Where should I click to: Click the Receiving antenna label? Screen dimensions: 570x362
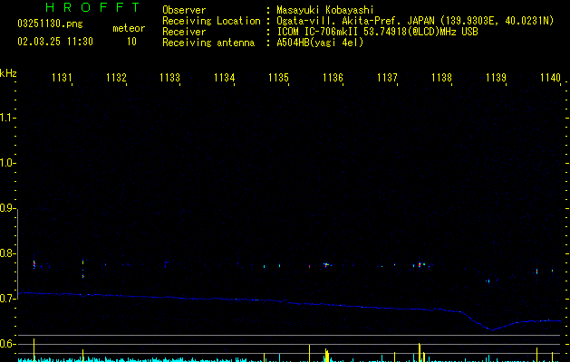pos(208,43)
